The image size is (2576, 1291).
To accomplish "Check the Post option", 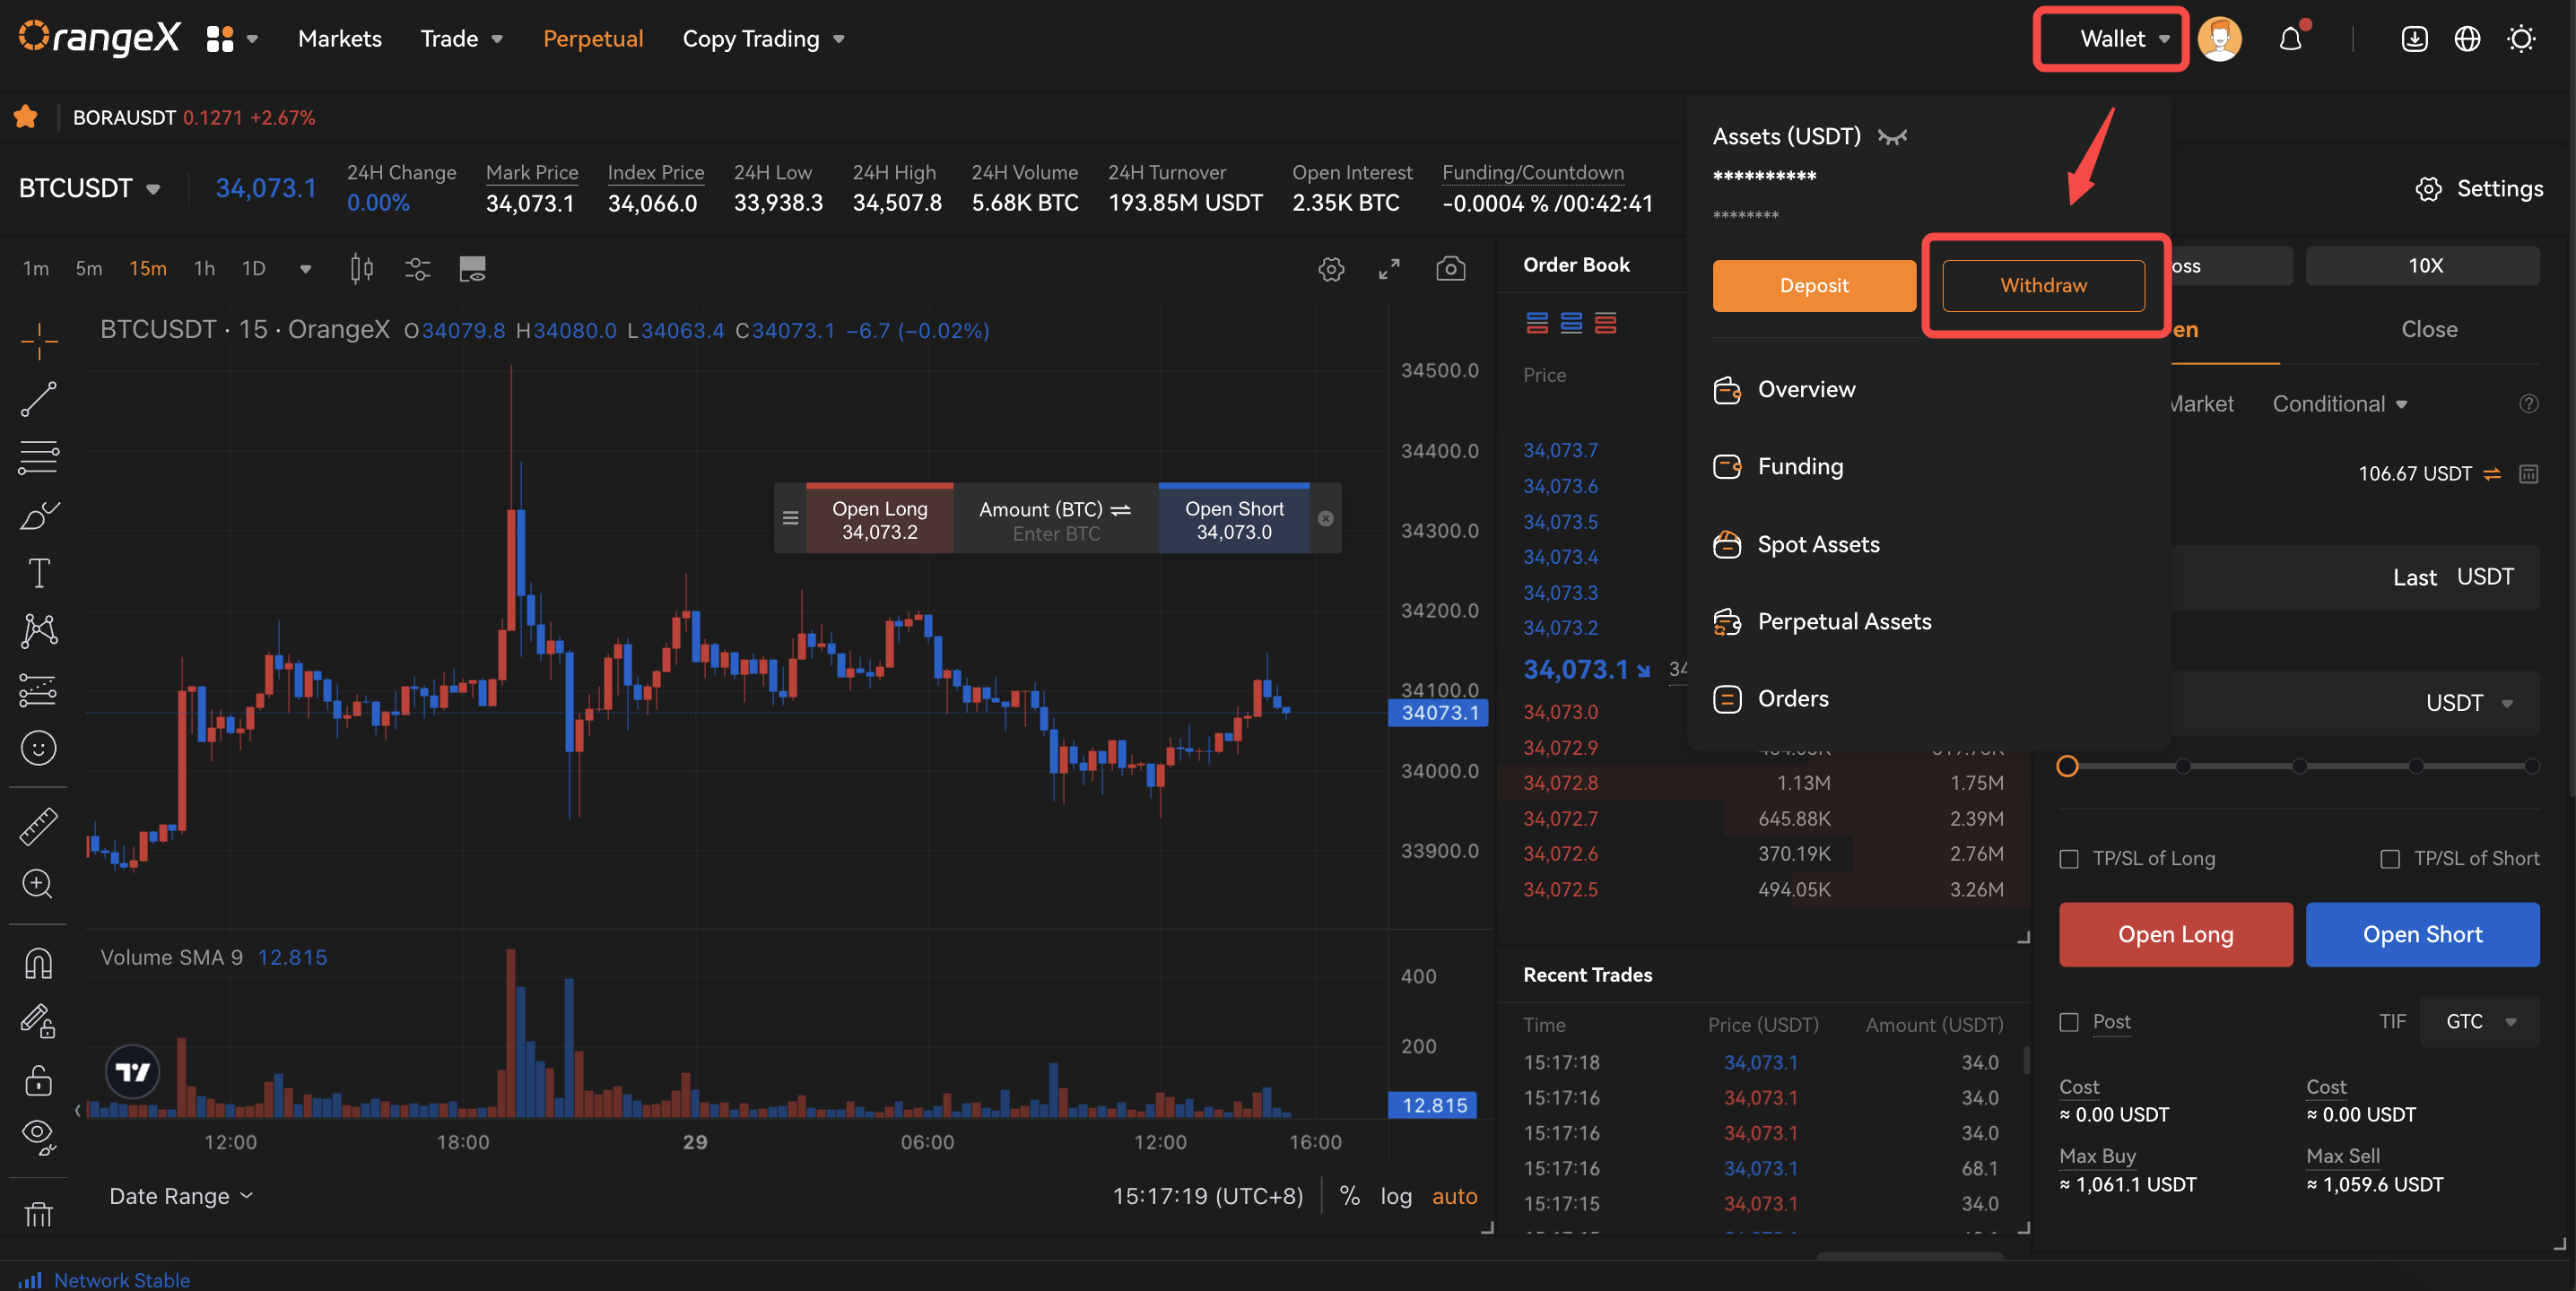I will 2069,1022.
